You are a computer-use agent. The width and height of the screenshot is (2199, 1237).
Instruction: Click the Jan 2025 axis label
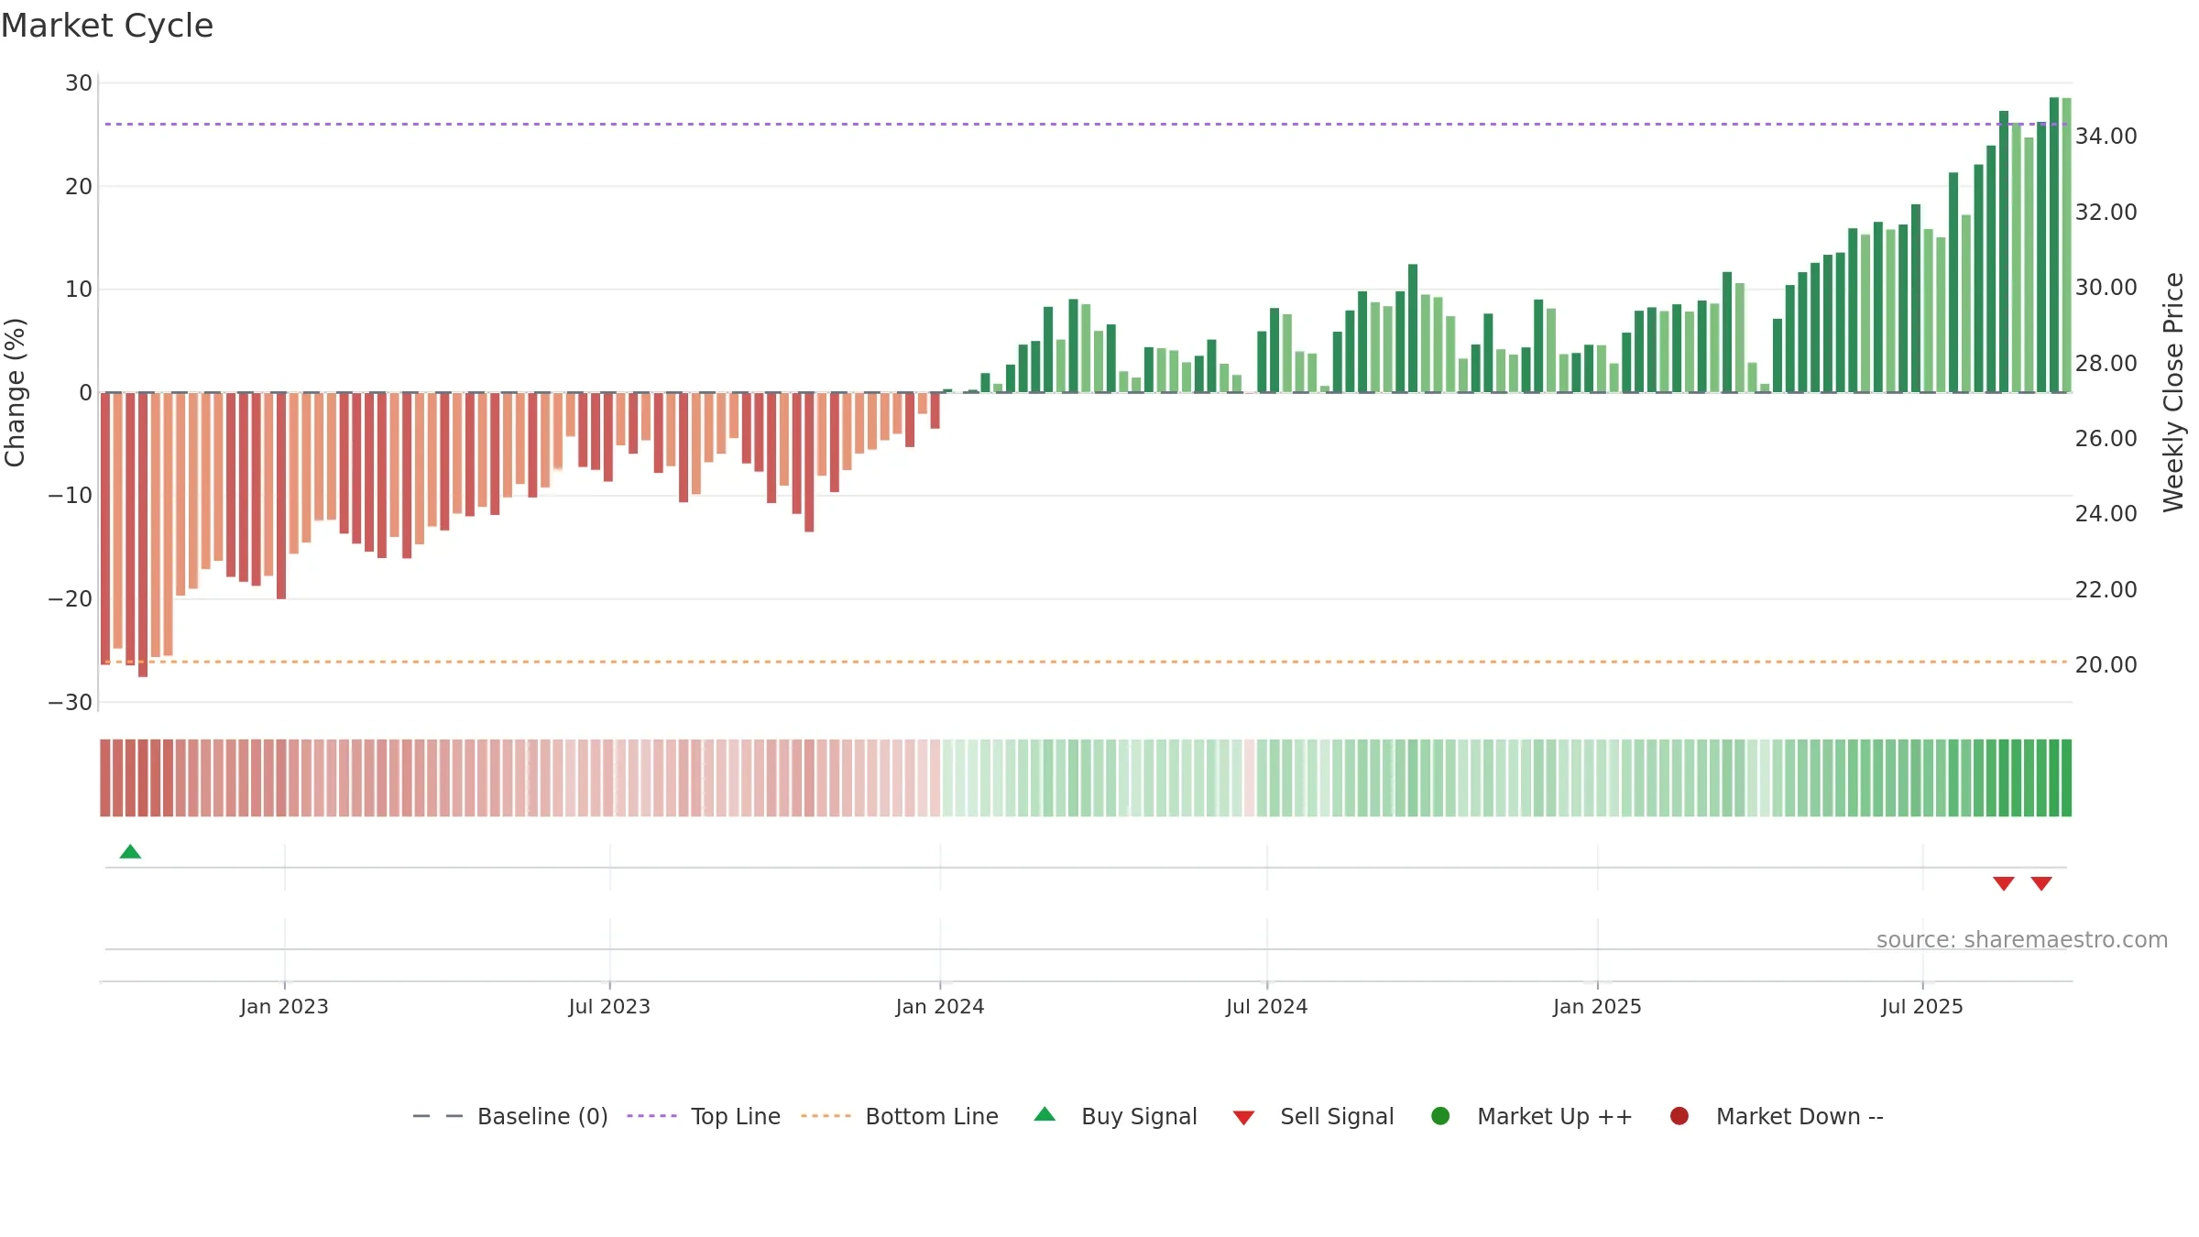tap(1597, 1006)
